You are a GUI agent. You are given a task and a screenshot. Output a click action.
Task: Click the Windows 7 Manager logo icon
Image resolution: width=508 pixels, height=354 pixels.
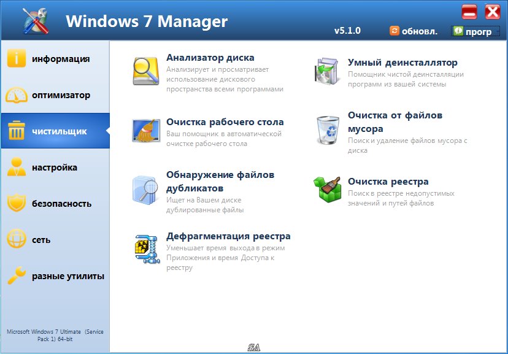pyautogui.click(x=36, y=21)
